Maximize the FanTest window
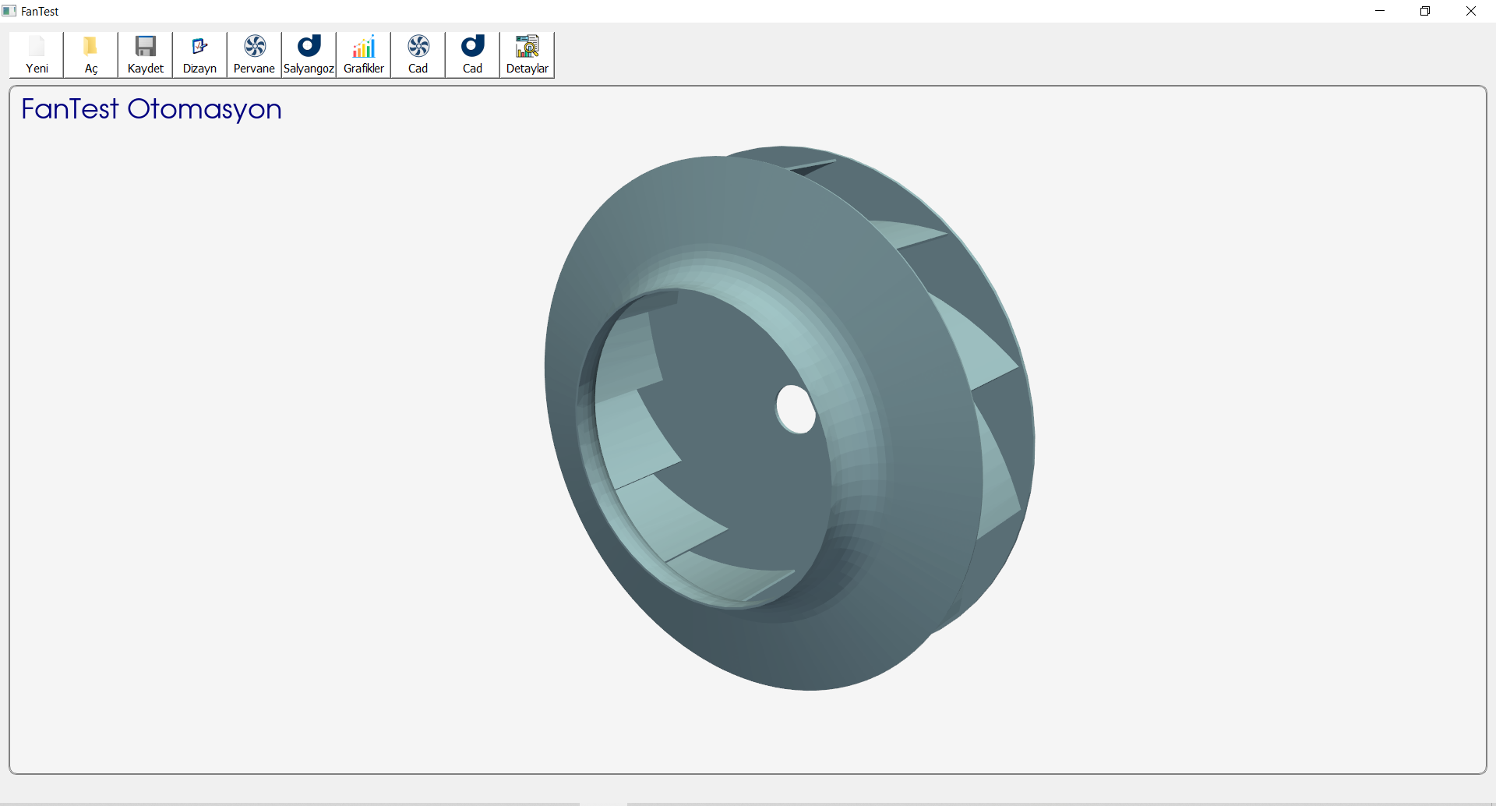This screenshot has height=806, width=1496. click(x=1425, y=11)
